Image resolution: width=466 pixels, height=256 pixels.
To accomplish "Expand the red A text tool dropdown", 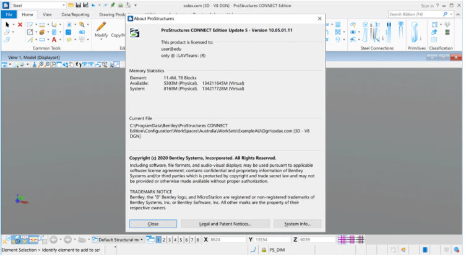I will (60, 40).
